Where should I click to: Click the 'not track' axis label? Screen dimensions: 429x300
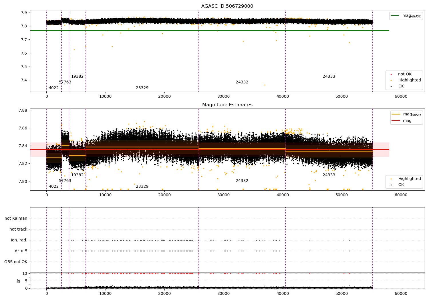click(18, 229)
